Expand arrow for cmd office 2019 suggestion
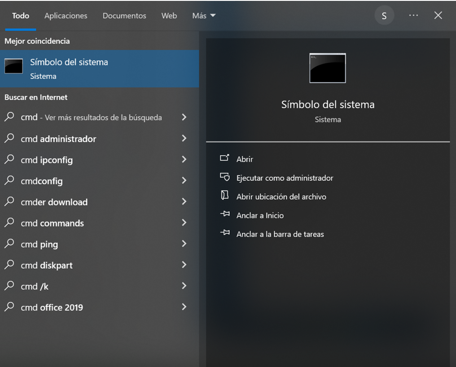Image resolution: width=456 pixels, height=367 pixels. [184, 307]
